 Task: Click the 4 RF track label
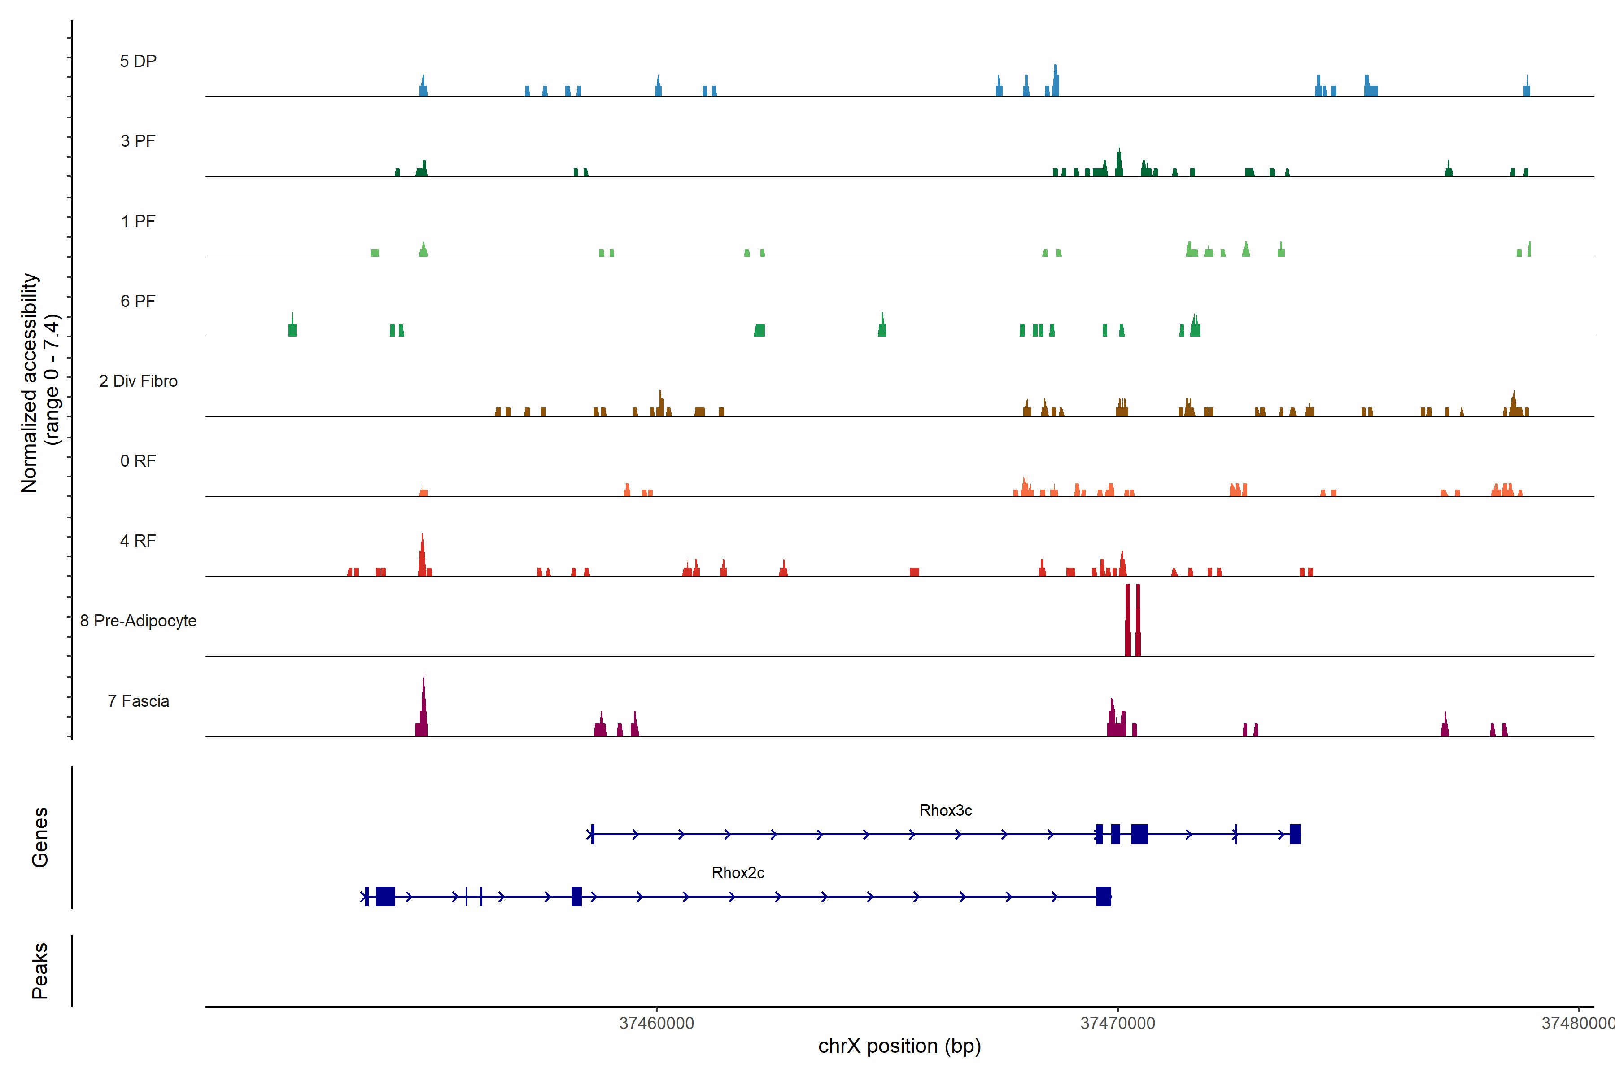[138, 541]
